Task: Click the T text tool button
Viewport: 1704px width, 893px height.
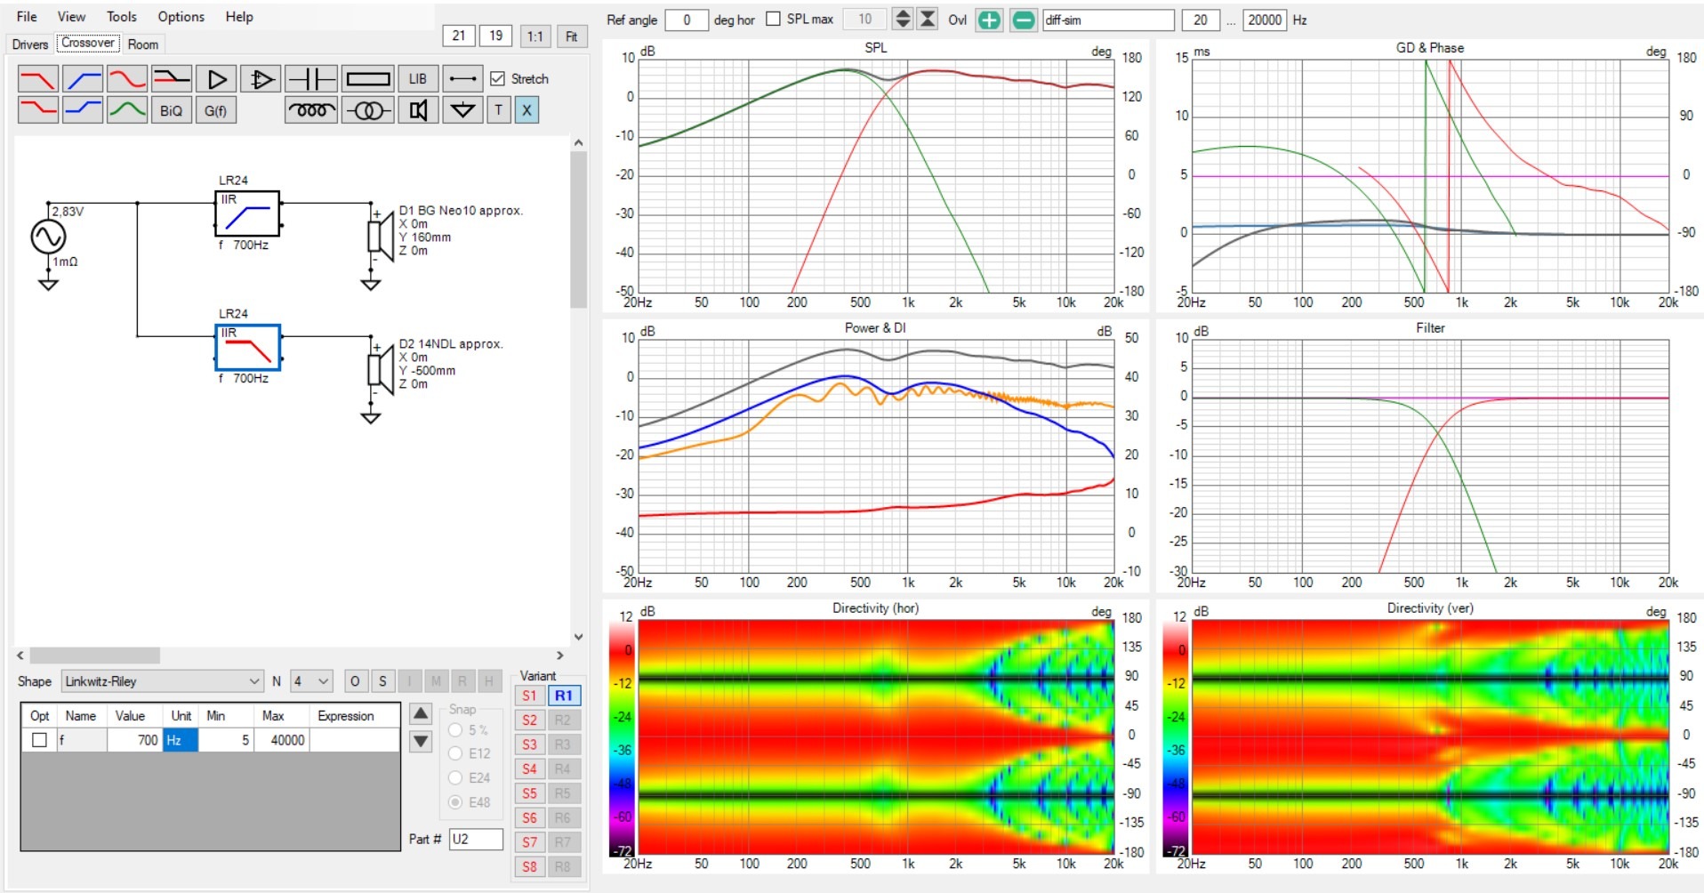Action: [498, 110]
